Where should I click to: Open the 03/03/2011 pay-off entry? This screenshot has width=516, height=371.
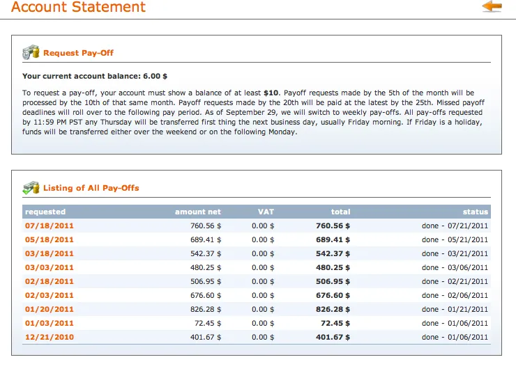click(x=50, y=267)
